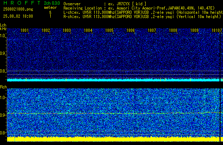223x145 pixels.
Task: Click the Lch 0.9 kHz axis label
Action: point(3,53)
